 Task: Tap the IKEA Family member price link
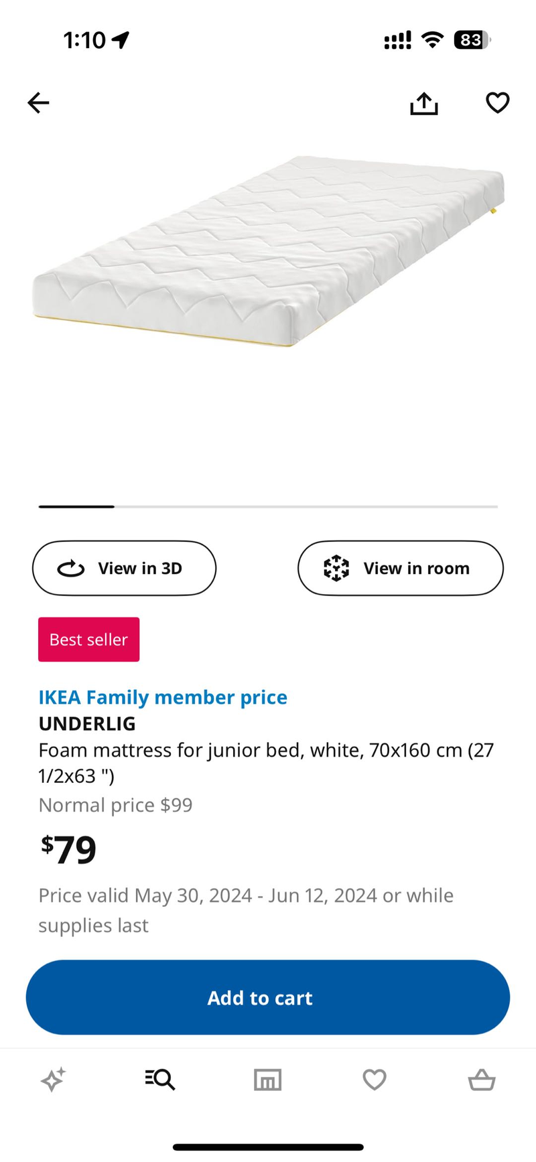163,697
